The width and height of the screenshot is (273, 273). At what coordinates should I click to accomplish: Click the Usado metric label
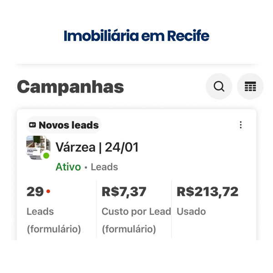coord(191,212)
